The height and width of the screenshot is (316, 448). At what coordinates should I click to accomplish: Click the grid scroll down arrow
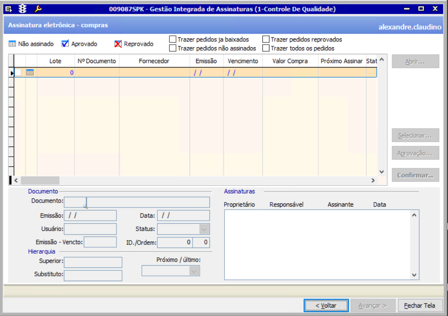382,172
